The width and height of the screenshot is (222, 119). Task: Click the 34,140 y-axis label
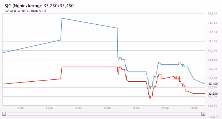click(212, 50)
